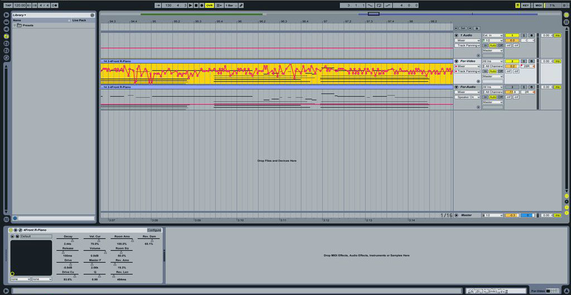This screenshot has width=571, height=295.
Task: Click the Follow arrow button in the transport
Action: click(x=158, y=6)
